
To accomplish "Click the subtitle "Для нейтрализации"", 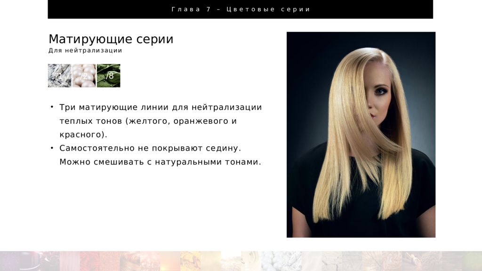I will (85, 50).
